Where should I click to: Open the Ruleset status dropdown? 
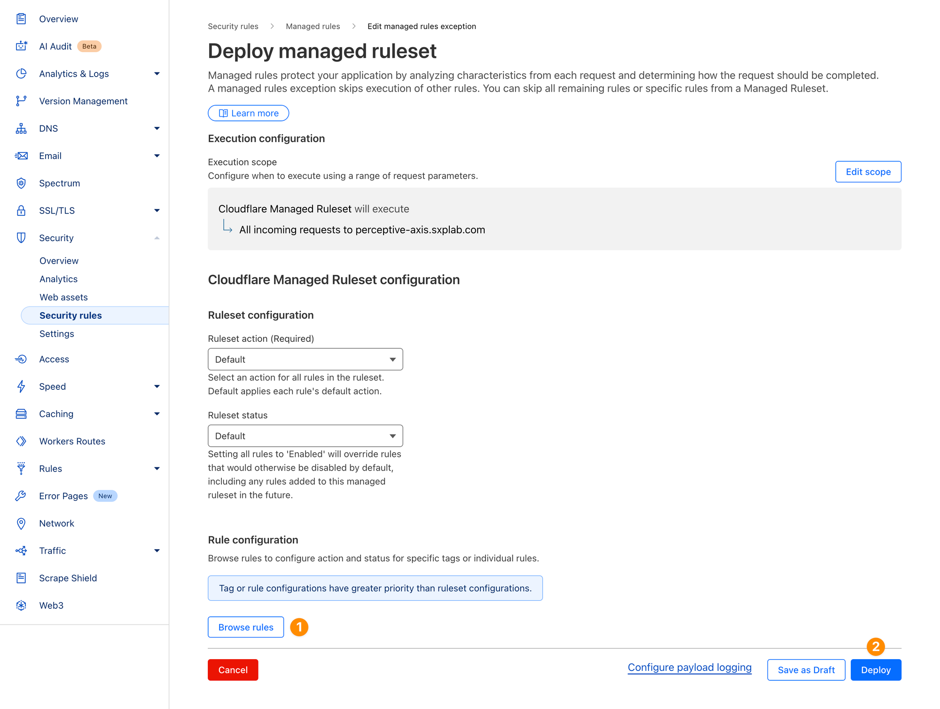point(305,436)
